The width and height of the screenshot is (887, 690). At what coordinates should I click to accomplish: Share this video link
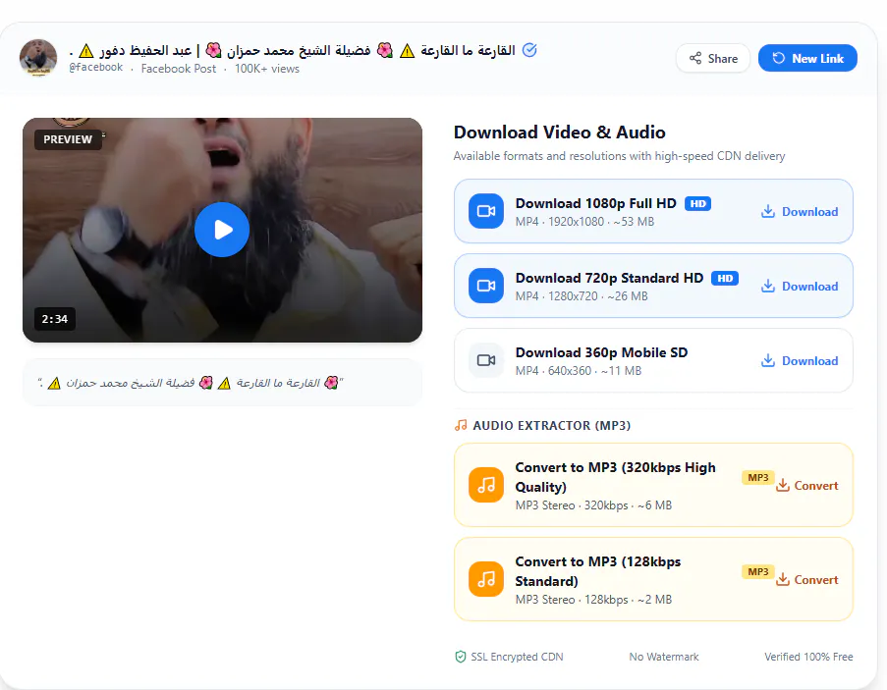(713, 58)
